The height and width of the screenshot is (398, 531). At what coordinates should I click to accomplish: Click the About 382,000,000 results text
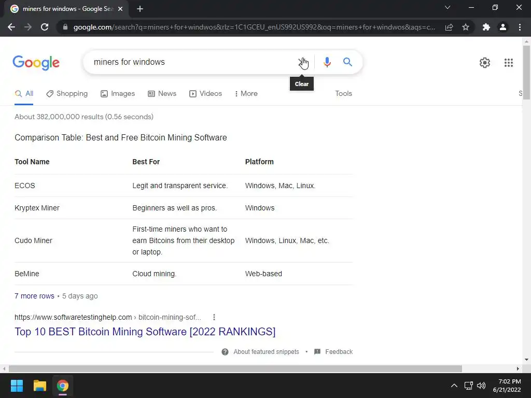[x=84, y=117]
